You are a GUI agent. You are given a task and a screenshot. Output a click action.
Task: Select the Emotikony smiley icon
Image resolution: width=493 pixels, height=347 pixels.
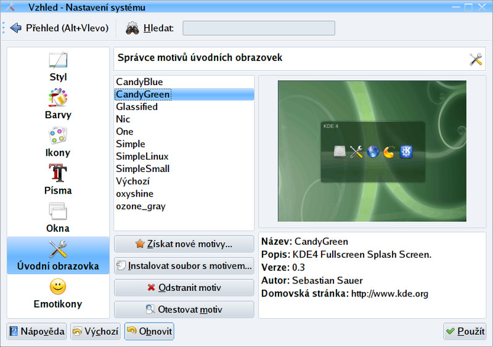click(58, 287)
